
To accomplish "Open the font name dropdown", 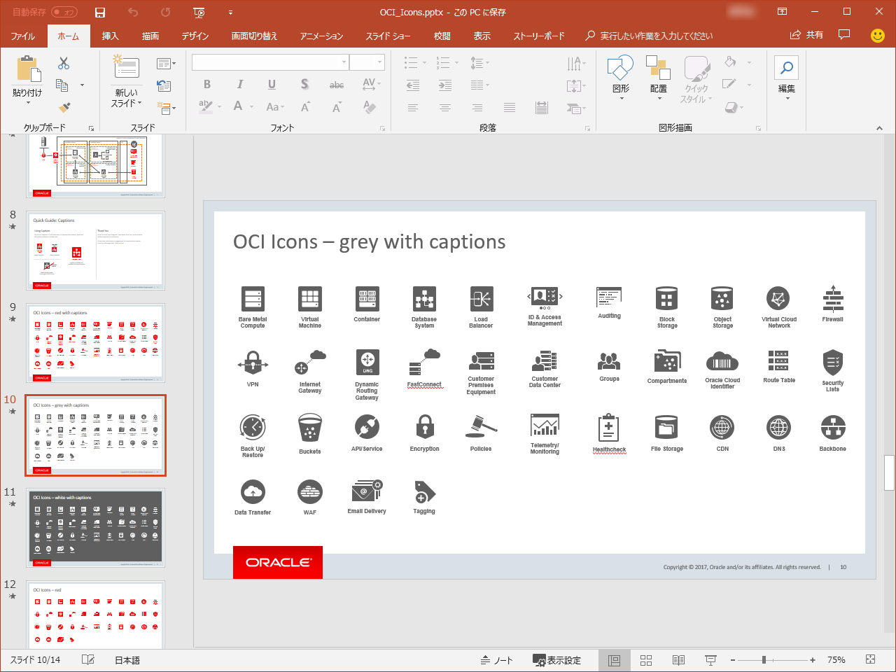I will (344, 62).
